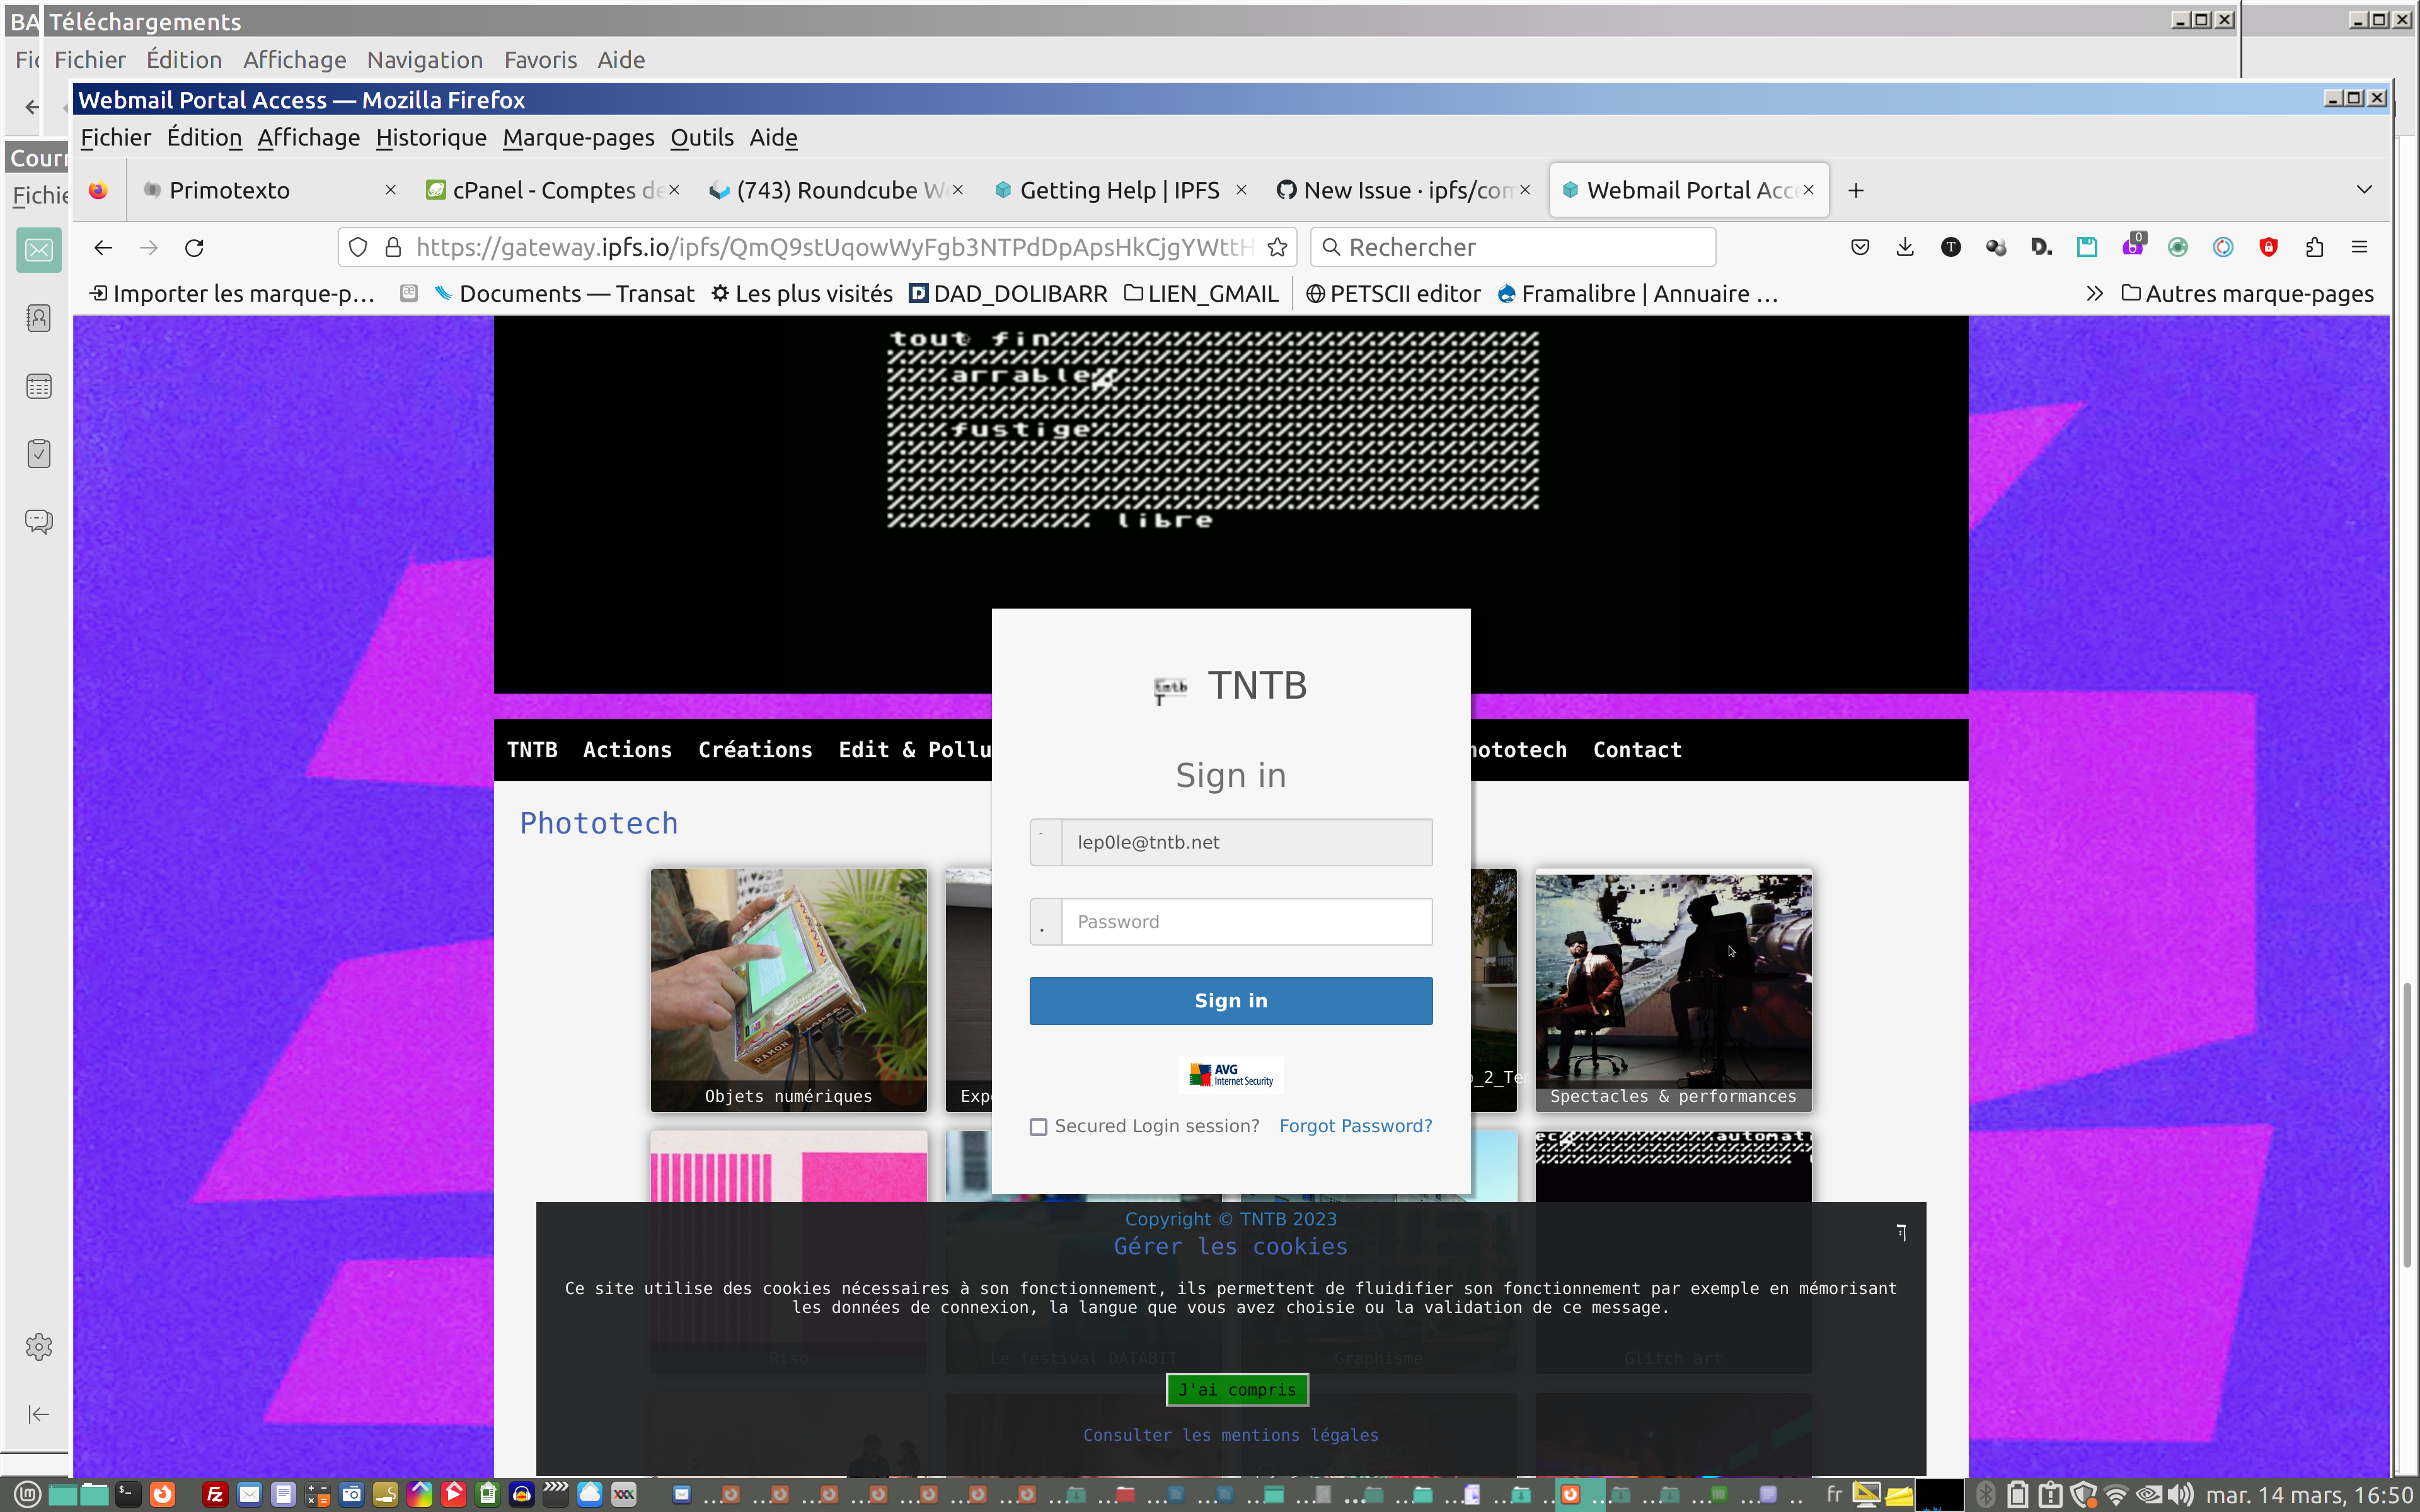2420x1512 pixels.
Task: Open the Objets numériques photo thumbnail
Action: pyautogui.click(x=788, y=988)
